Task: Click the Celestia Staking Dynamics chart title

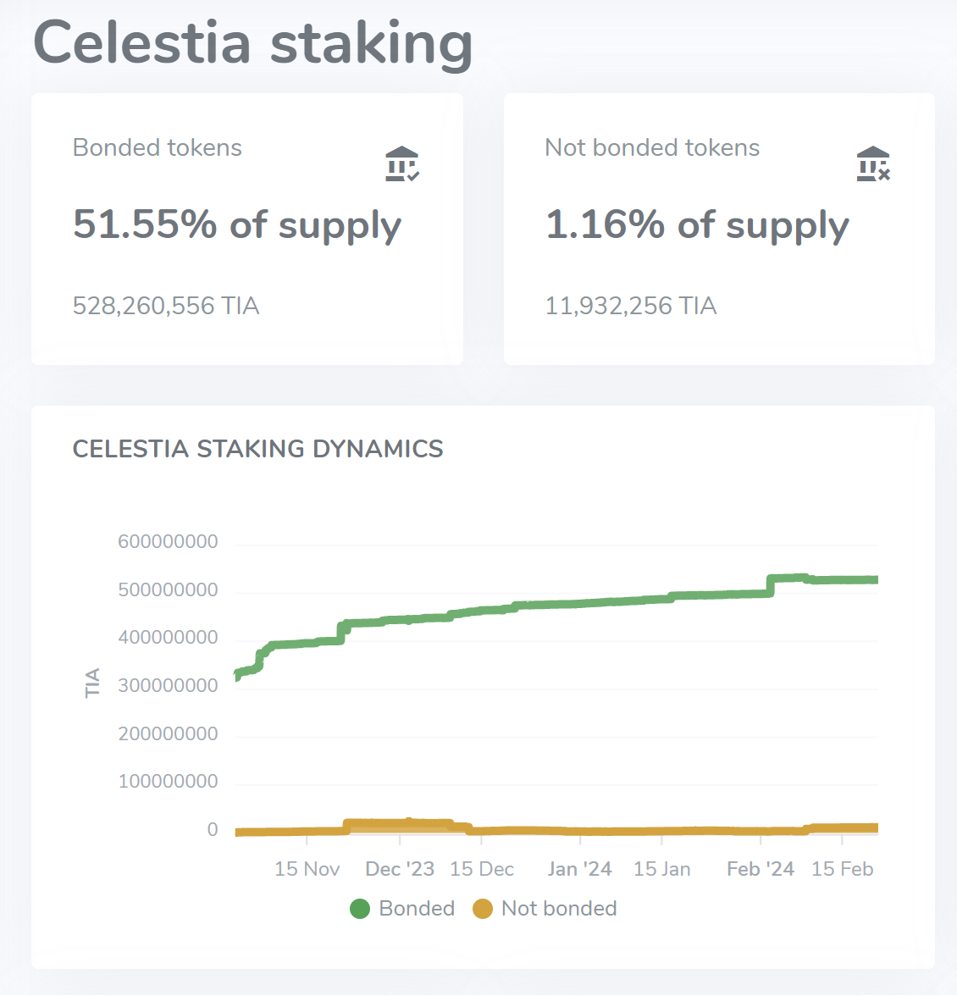Action: [x=258, y=449]
